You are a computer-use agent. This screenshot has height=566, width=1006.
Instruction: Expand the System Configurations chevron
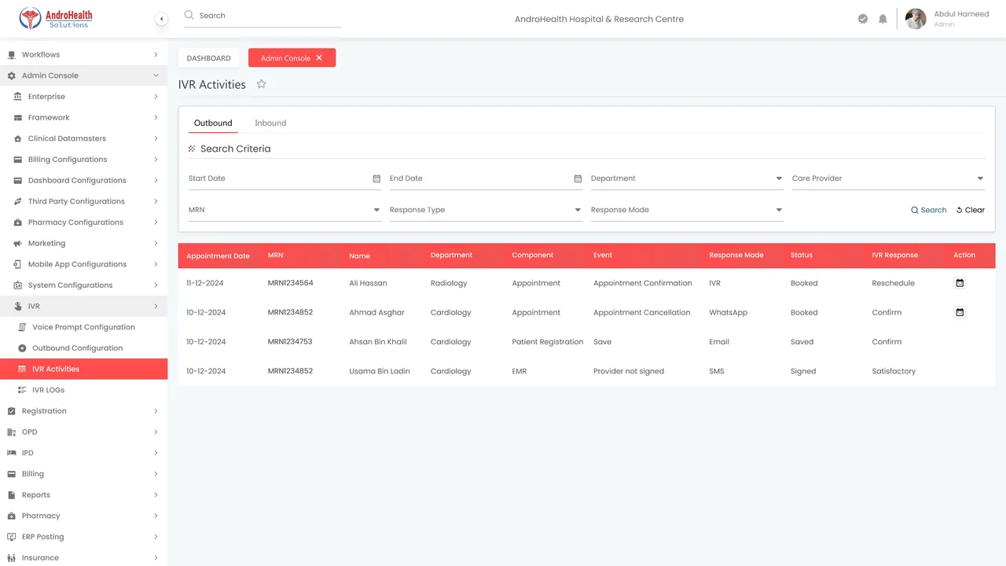156,285
